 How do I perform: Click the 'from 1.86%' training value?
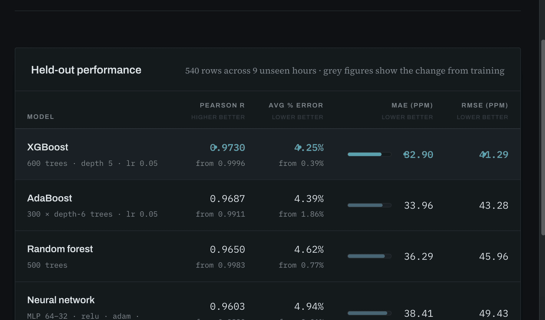pyautogui.click(x=301, y=214)
